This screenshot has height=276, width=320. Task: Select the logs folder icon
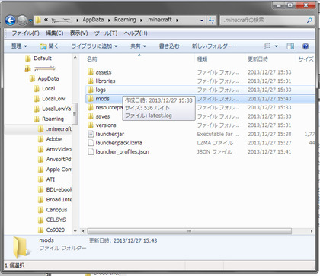click(x=91, y=90)
